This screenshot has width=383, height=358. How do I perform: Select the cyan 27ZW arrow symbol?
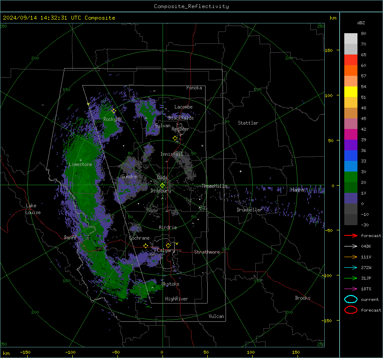(x=351, y=268)
